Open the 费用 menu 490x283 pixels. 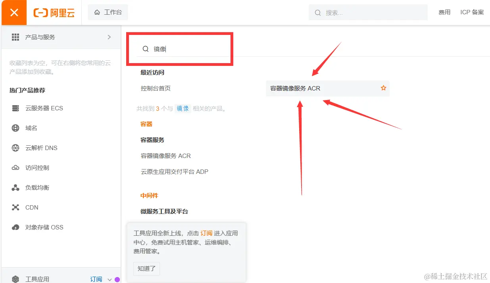444,12
